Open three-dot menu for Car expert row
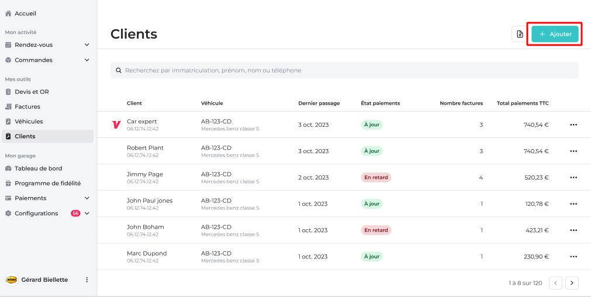Image resolution: width=591 pixels, height=297 pixels. point(573,125)
